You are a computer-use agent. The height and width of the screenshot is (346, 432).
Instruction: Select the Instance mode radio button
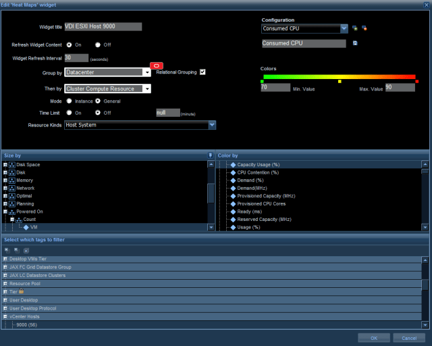point(68,101)
